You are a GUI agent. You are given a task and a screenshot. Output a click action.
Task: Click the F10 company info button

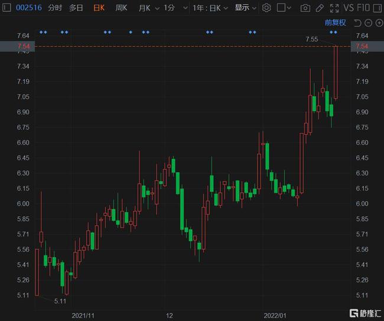[x=370, y=8]
